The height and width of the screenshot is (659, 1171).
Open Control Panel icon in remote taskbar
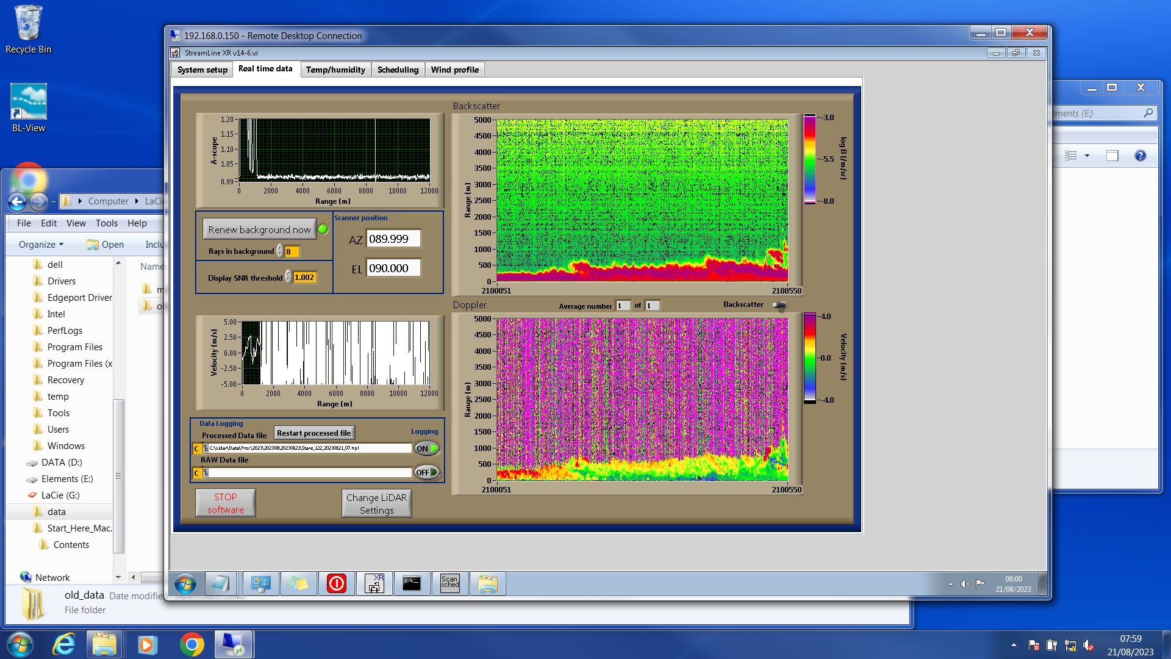tap(260, 583)
